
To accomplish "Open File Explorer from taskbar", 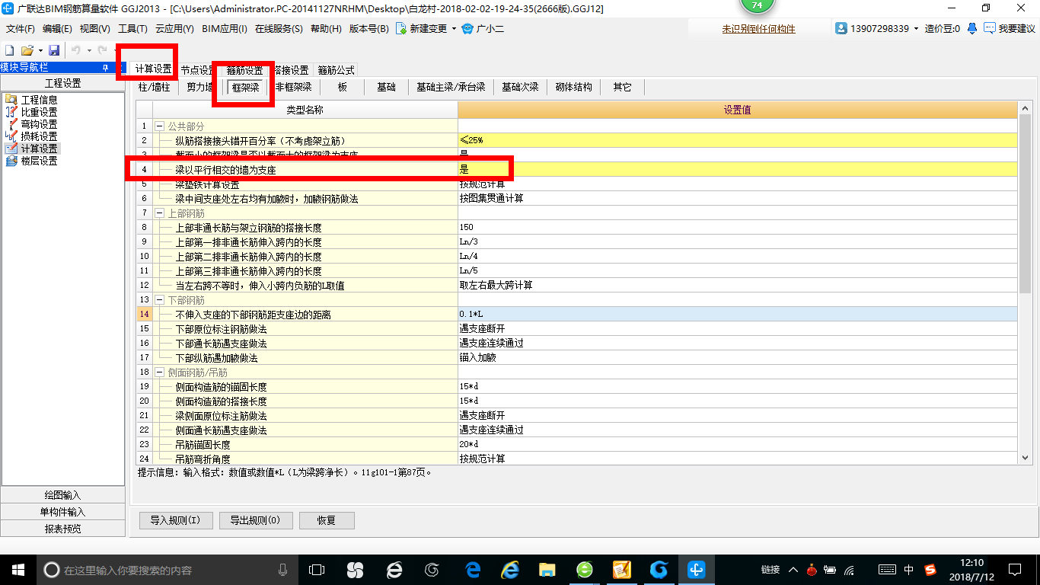I will tap(547, 569).
